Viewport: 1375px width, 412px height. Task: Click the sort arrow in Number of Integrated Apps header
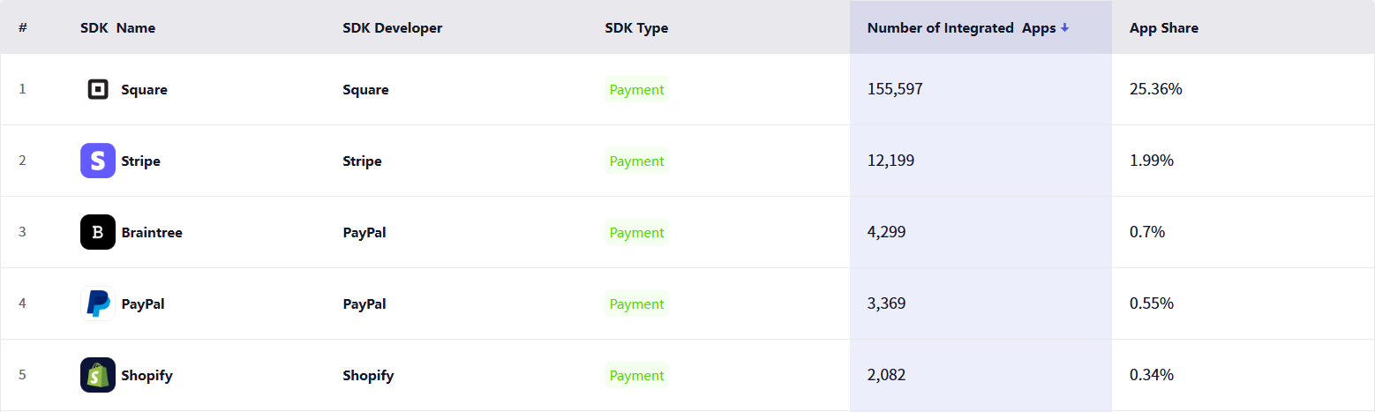pos(1064,28)
